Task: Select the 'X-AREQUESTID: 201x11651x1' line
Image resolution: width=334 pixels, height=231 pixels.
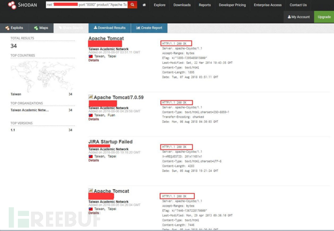Action: click(182, 156)
